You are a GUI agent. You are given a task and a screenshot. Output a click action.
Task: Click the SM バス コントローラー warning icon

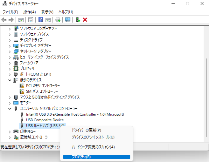pos(22,91)
